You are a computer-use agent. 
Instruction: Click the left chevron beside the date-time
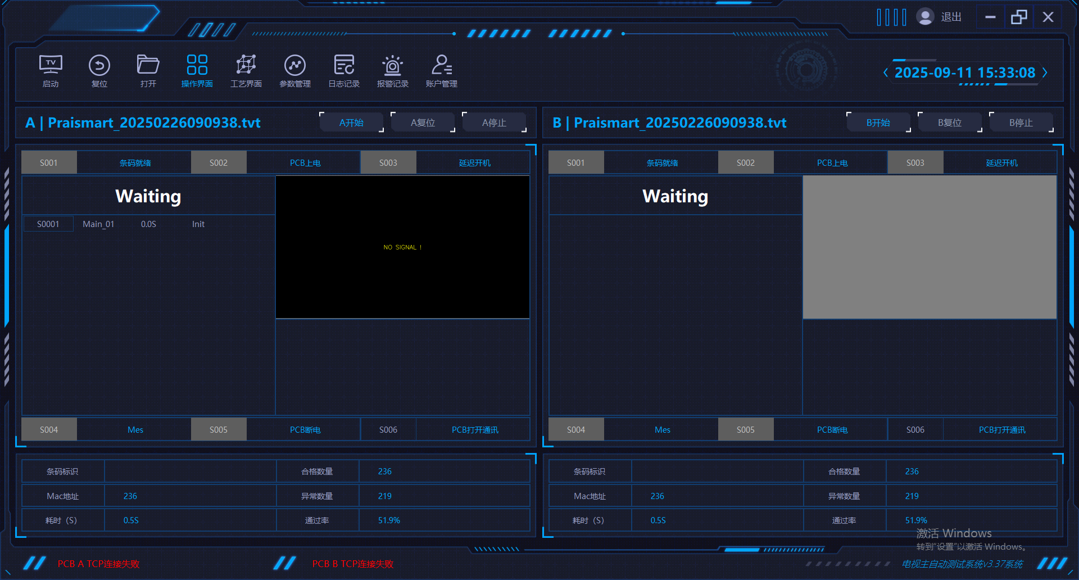coord(886,72)
